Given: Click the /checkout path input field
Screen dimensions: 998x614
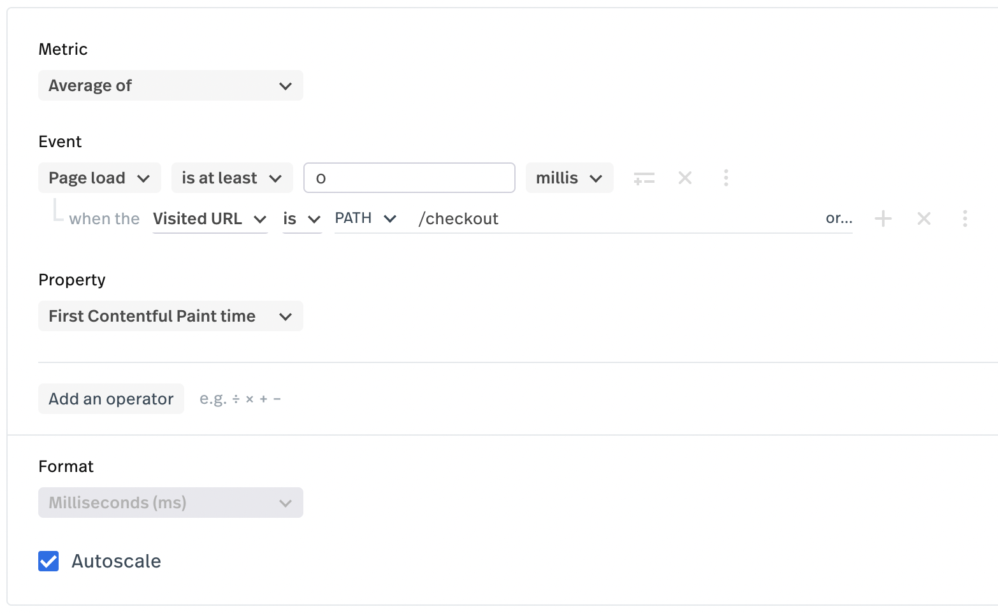Looking at the screenshot, I should point(574,218).
